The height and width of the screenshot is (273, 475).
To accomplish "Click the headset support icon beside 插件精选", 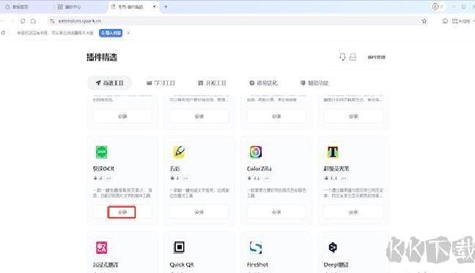I will tap(342, 57).
